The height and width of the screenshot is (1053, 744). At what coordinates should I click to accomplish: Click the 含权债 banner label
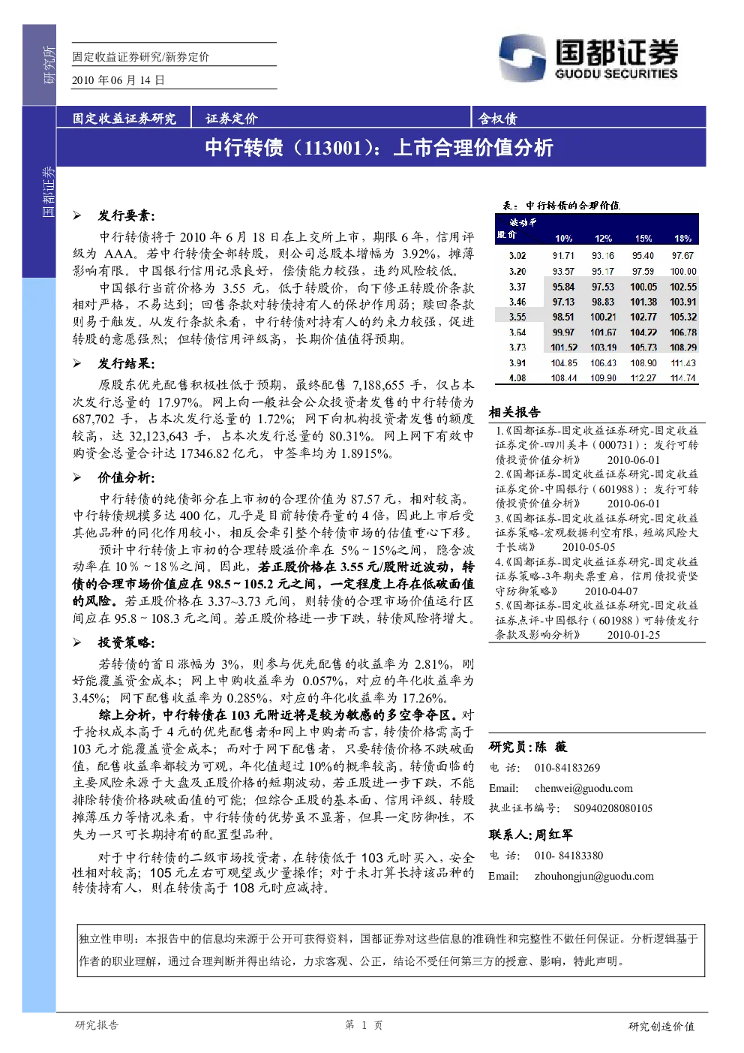click(x=498, y=118)
